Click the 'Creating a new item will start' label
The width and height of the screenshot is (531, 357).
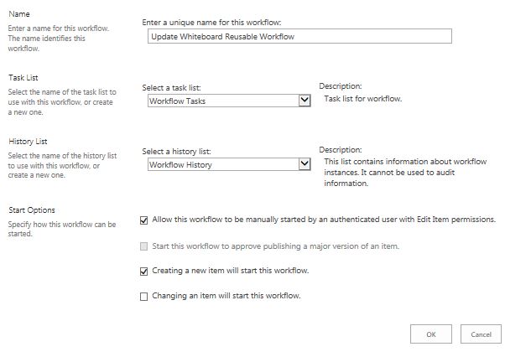(230, 271)
